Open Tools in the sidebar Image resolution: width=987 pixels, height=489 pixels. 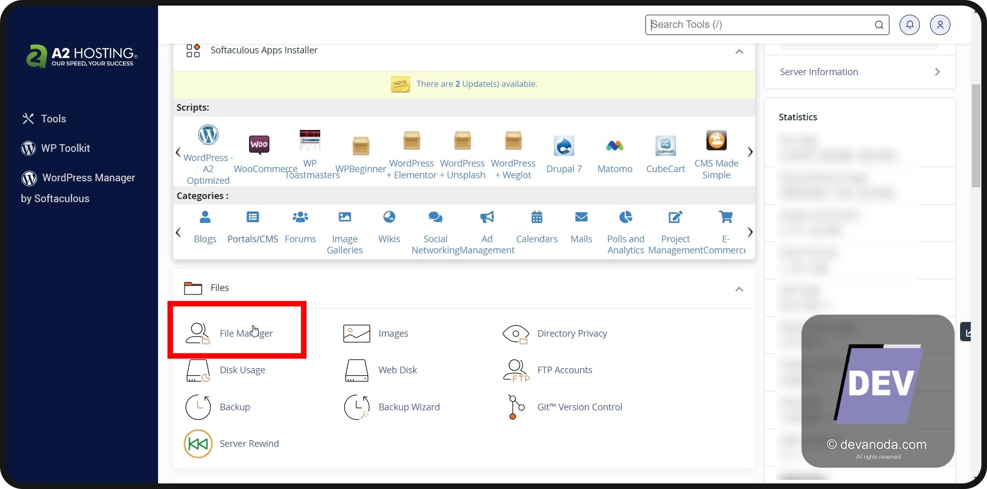44,119
